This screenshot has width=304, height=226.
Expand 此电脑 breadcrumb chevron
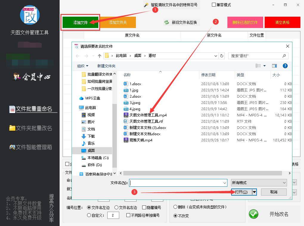pyautogui.click(x=130, y=56)
